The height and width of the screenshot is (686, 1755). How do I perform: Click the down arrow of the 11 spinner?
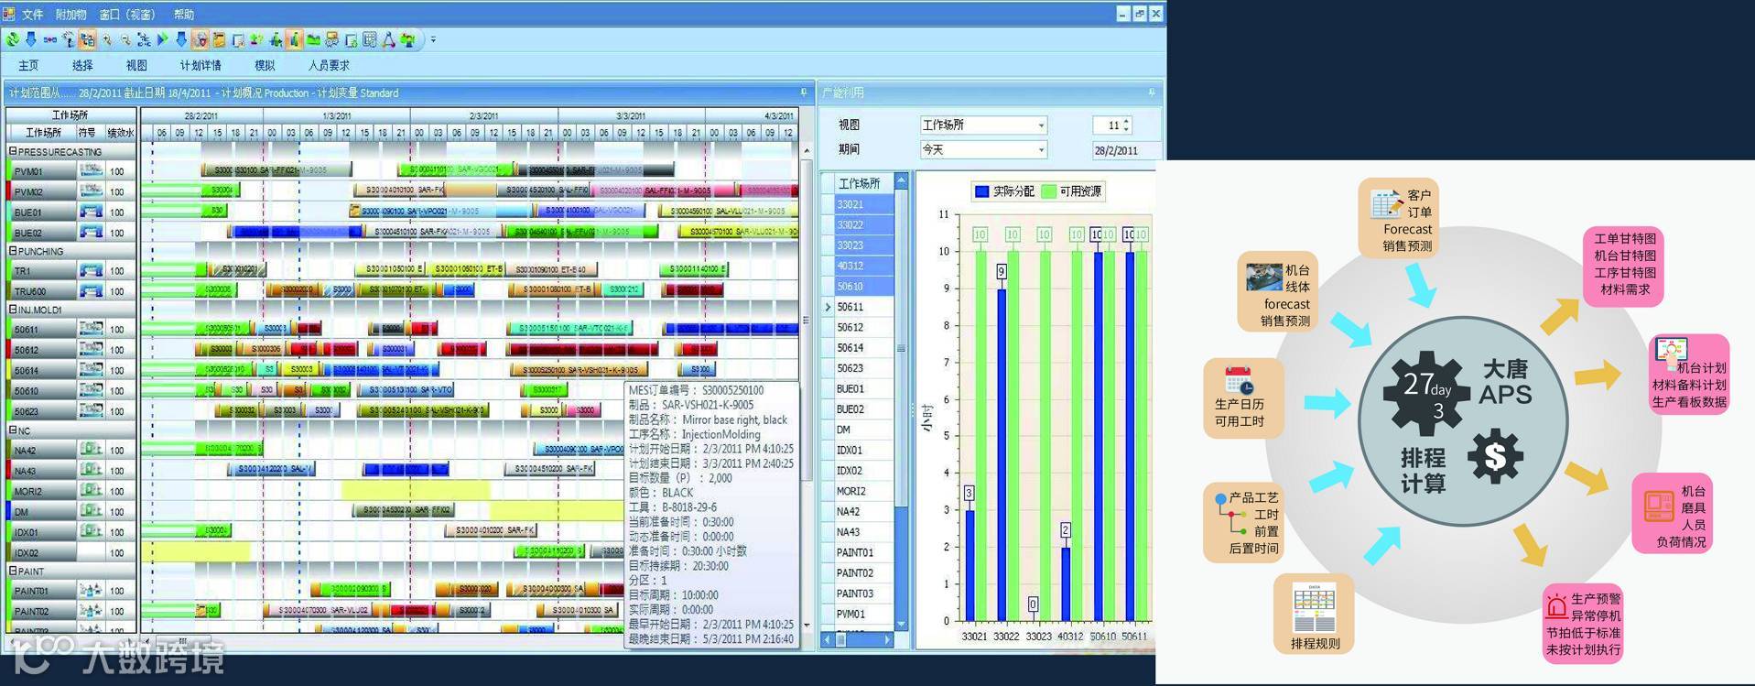coord(1126,129)
